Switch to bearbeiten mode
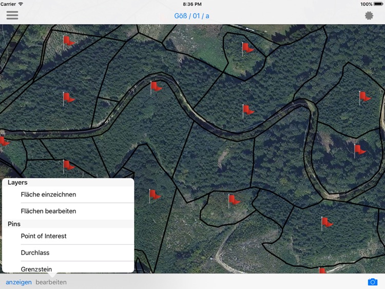 (x=51, y=282)
